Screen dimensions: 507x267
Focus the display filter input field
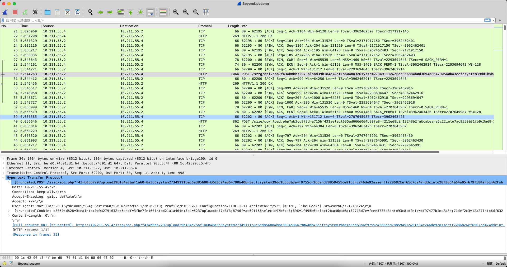244,20
